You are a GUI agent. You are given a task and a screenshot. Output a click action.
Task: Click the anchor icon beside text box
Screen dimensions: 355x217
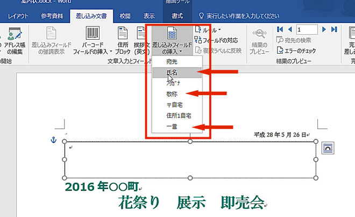[53, 140]
